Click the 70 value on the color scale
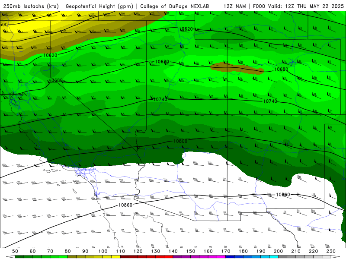The height and width of the screenshot is (259, 346). 50,251
